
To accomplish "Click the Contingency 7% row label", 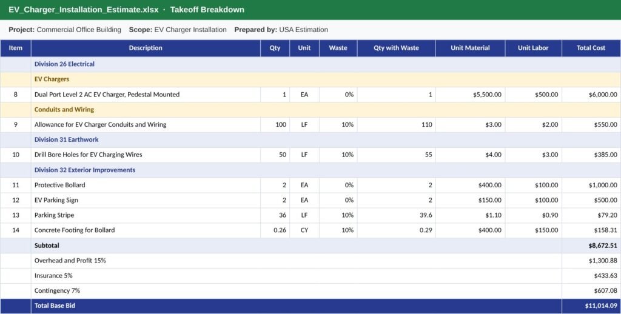I will click(x=57, y=290).
